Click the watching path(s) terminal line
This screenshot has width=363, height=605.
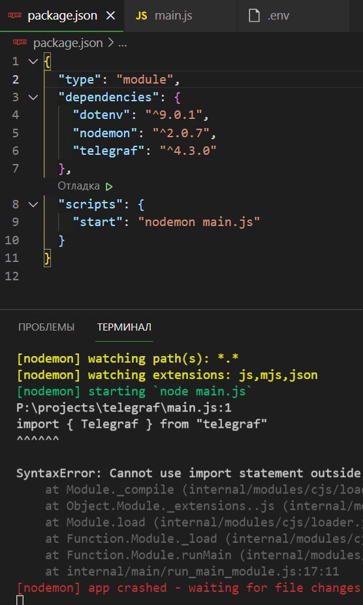point(128,359)
